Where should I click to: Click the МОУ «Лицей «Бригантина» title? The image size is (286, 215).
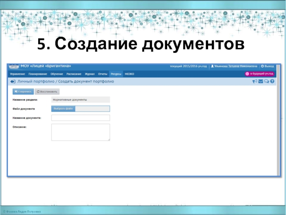(46, 66)
